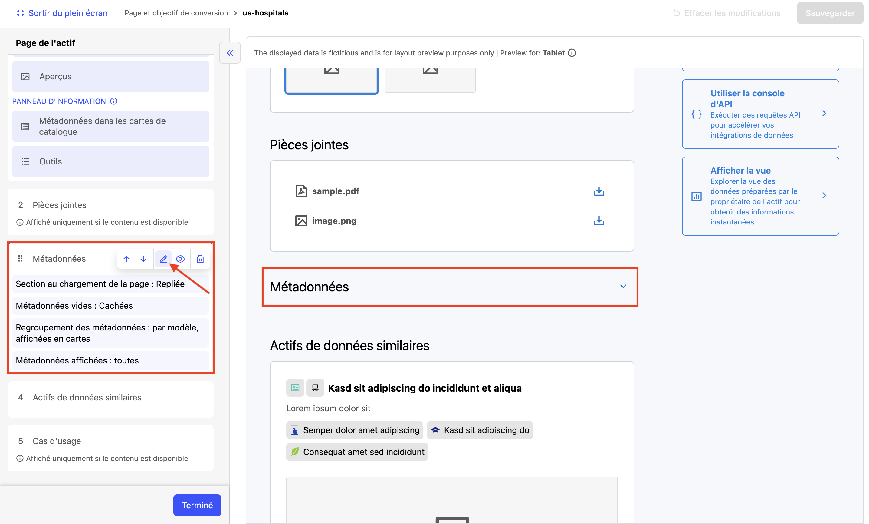The image size is (869, 524).
Task: Delete Métadonnées section with trash icon
Action: (x=200, y=259)
